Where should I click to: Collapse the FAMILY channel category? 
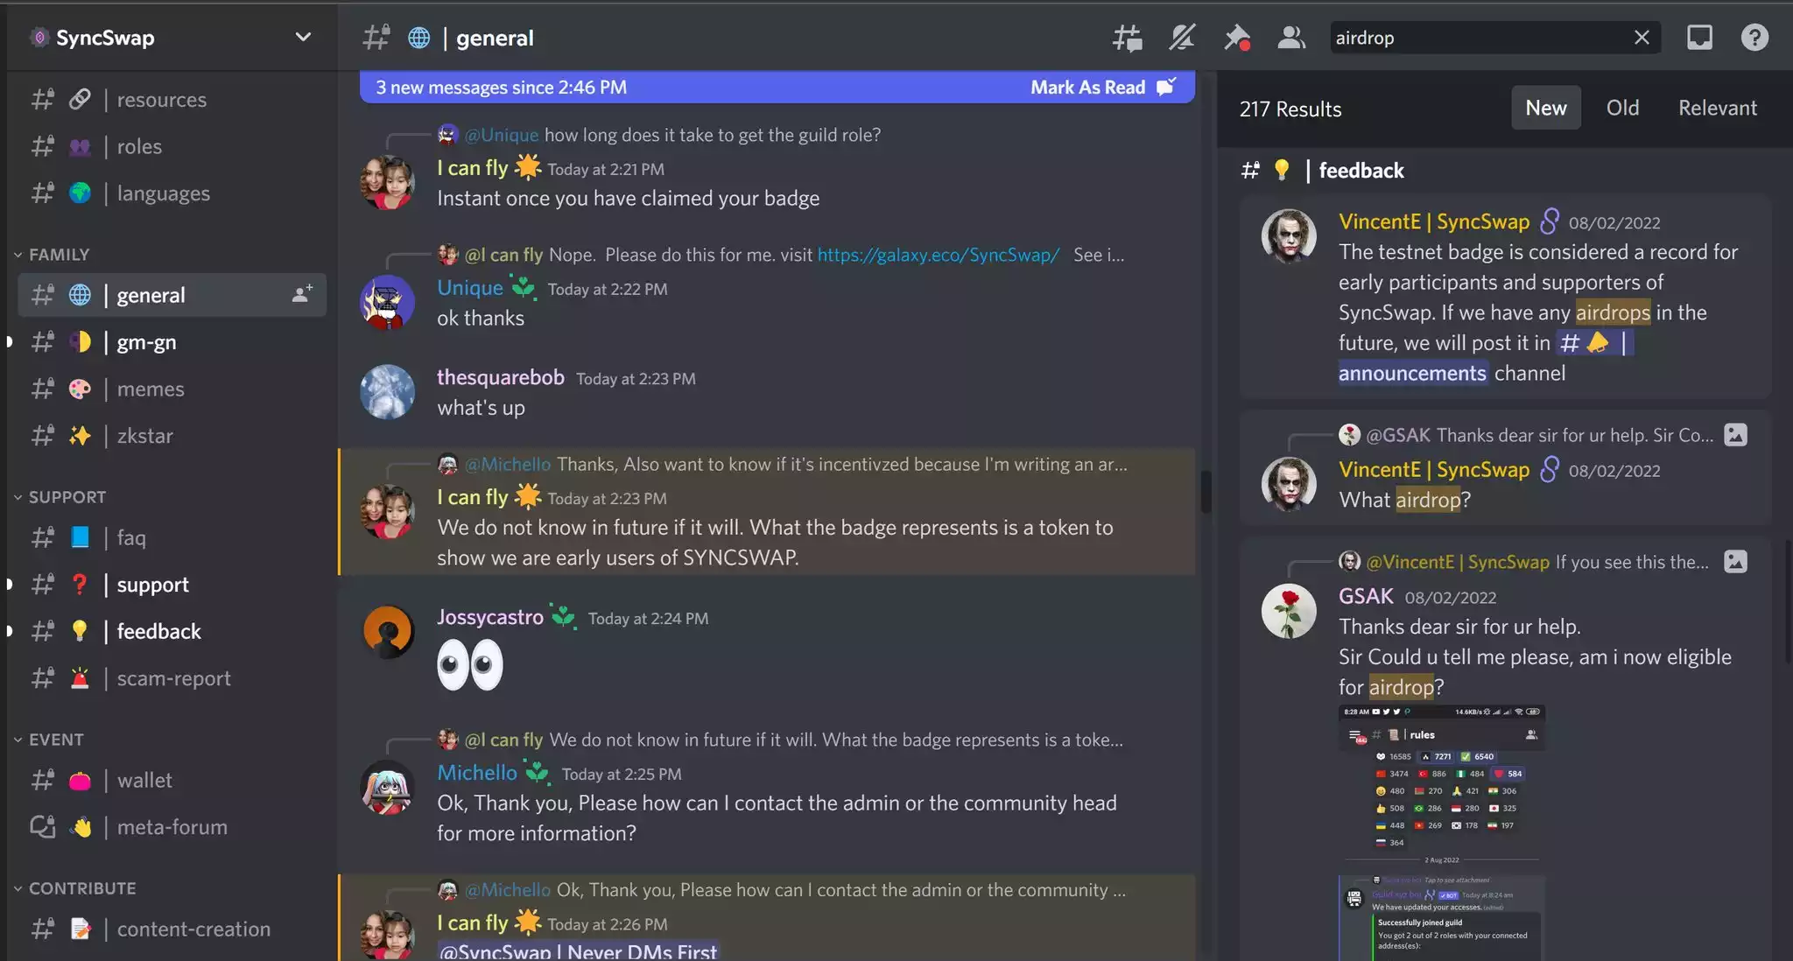click(x=59, y=255)
